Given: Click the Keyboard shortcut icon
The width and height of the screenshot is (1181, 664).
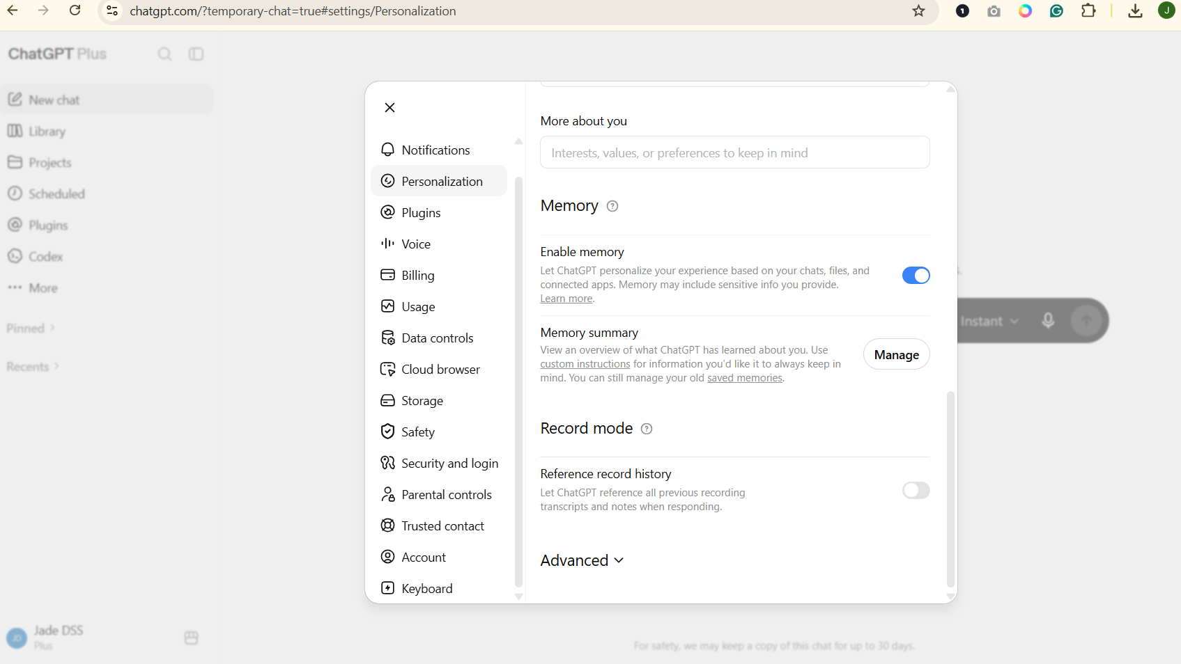Looking at the screenshot, I should [x=388, y=588].
